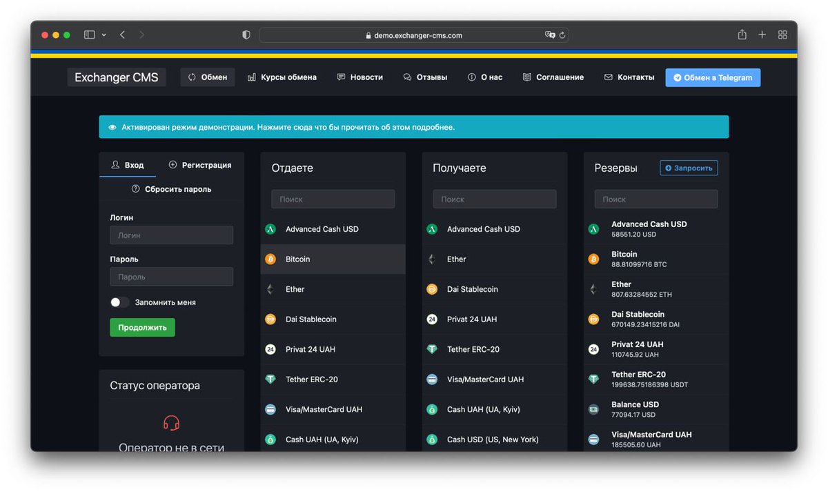Open the Обмен menu item

208,77
